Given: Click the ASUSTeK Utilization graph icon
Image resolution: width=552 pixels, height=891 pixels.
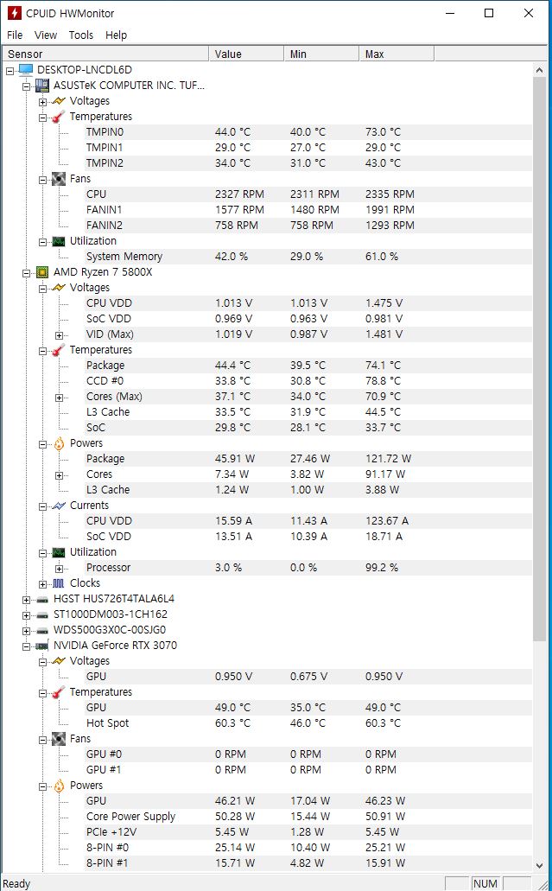Looking at the screenshot, I should click(x=59, y=241).
